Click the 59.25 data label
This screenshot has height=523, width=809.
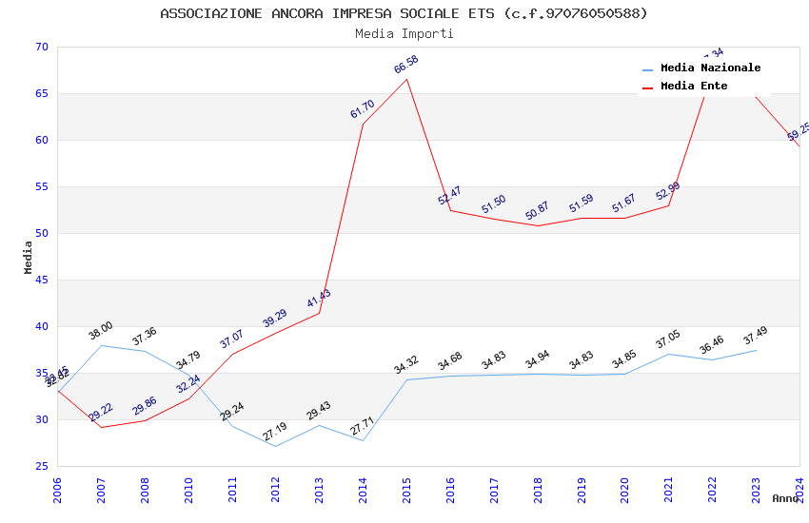tap(799, 132)
